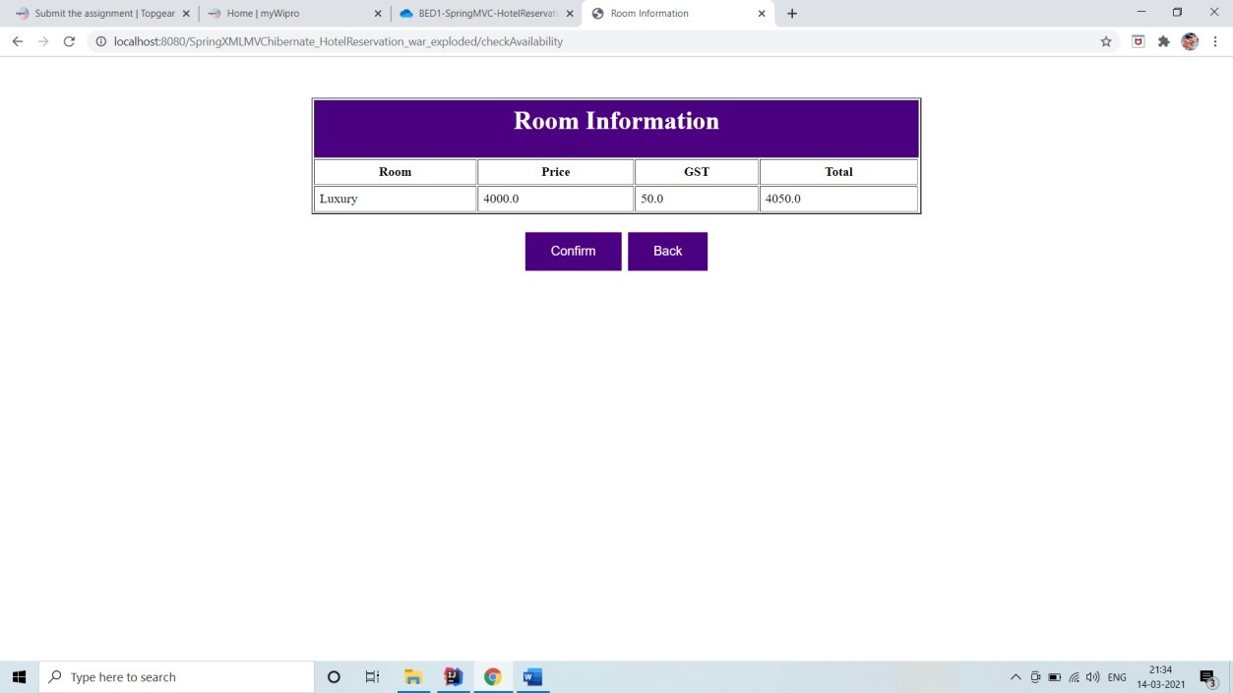Switch to the Home | myWipro tab
This screenshot has width=1233, height=693.
tap(285, 13)
